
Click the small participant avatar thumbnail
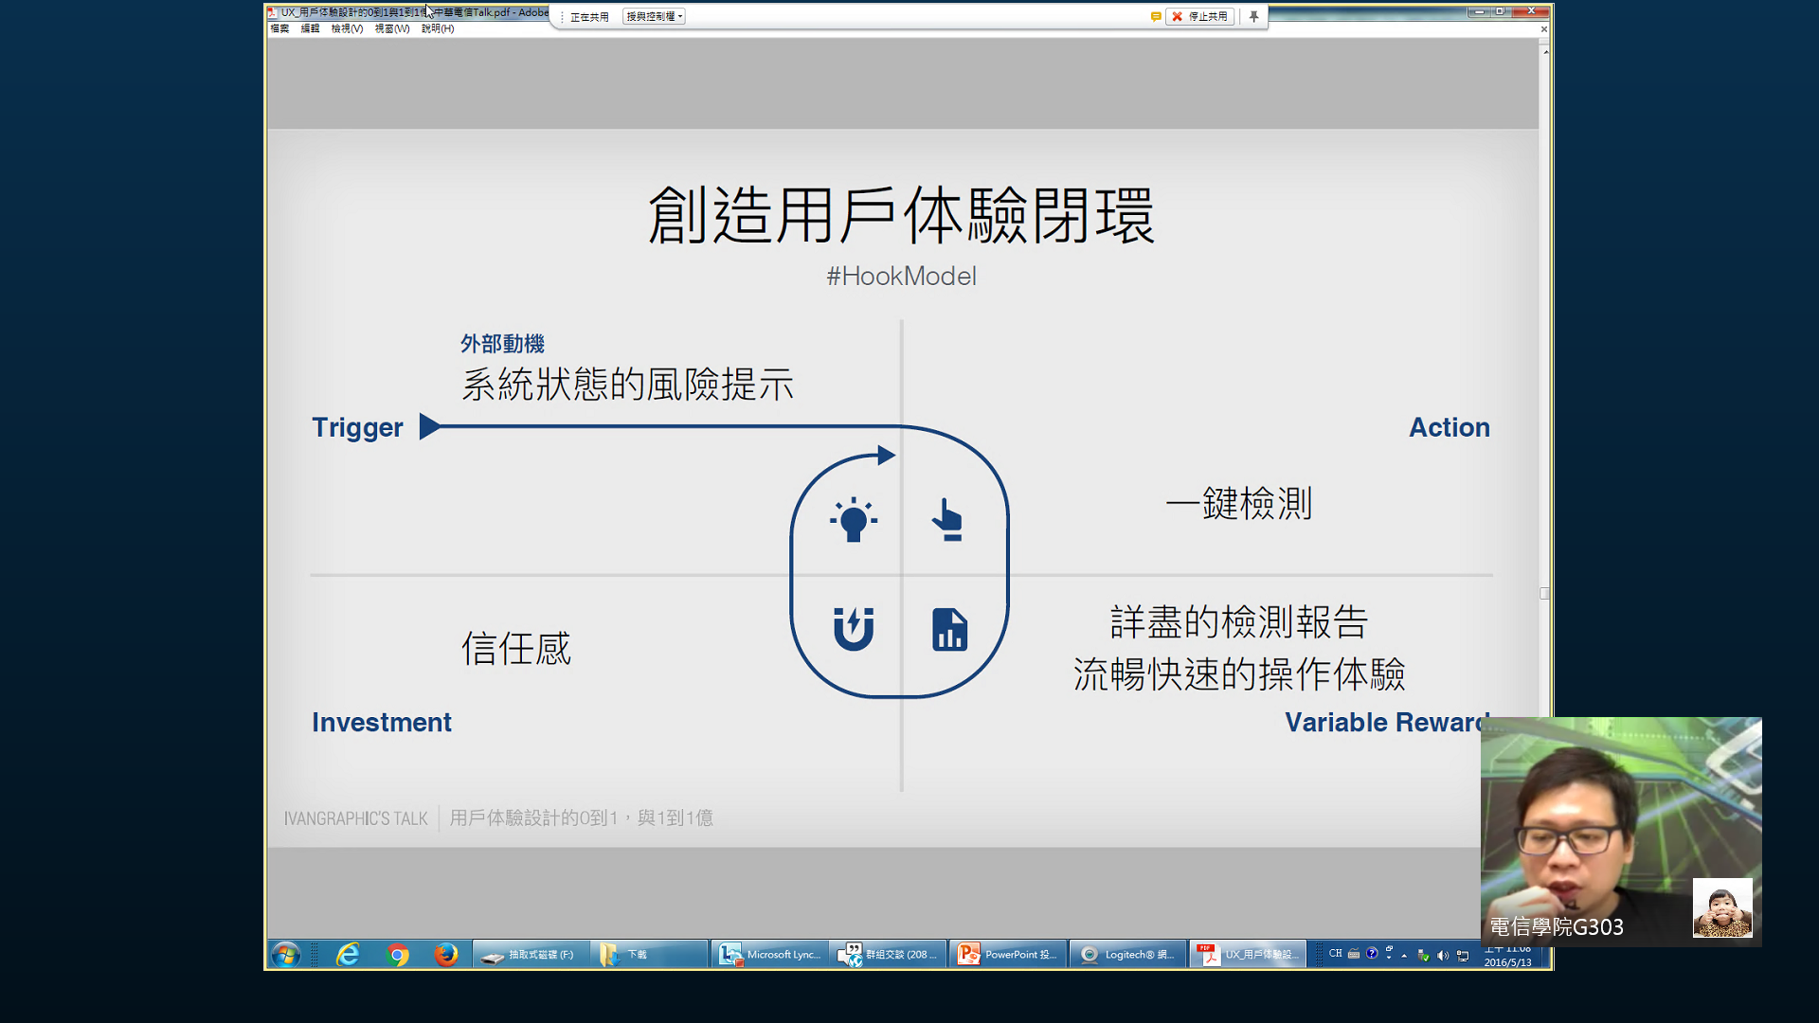pyautogui.click(x=1721, y=907)
